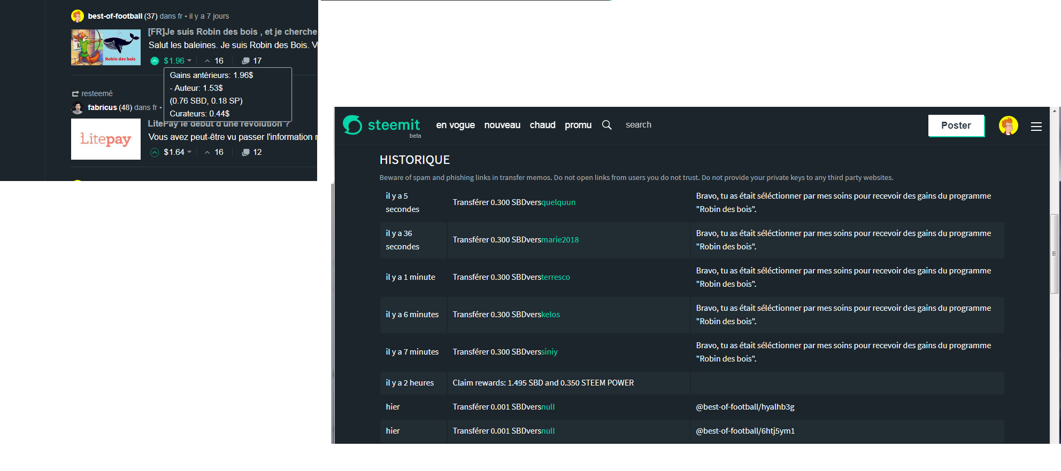Image resolution: width=1061 pixels, height=471 pixels.
Task: Select 'Claim rewards: 1.495 SBD' history entry
Action: [543, 383]
